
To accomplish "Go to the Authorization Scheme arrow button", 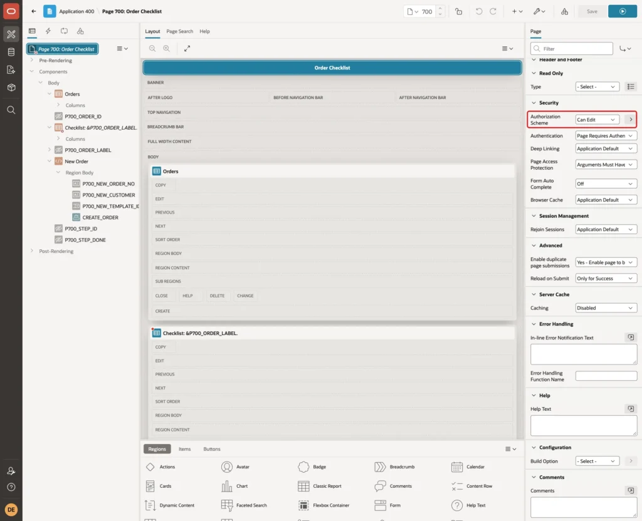I will click(631, 120).
